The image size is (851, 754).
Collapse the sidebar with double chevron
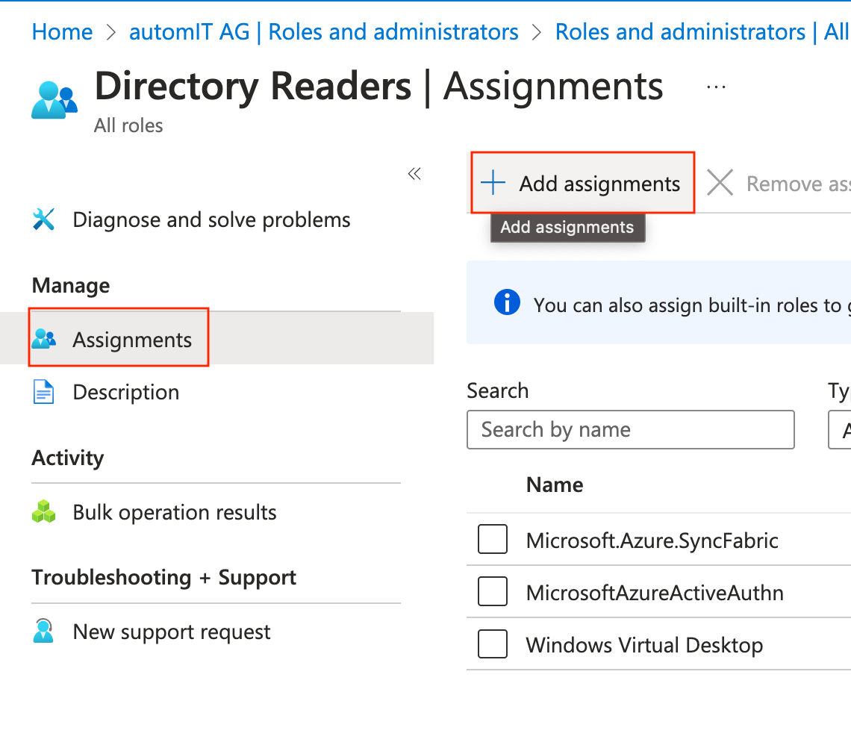tap(414, 175)
